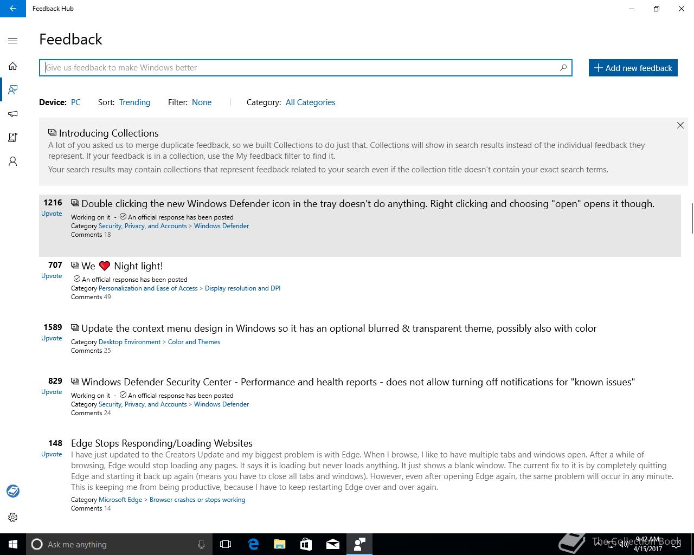The width and height of the screenshot is (694, 555).
Task: Click Feedback Hub taskbar icon
Action: click(x=359, y=544)
